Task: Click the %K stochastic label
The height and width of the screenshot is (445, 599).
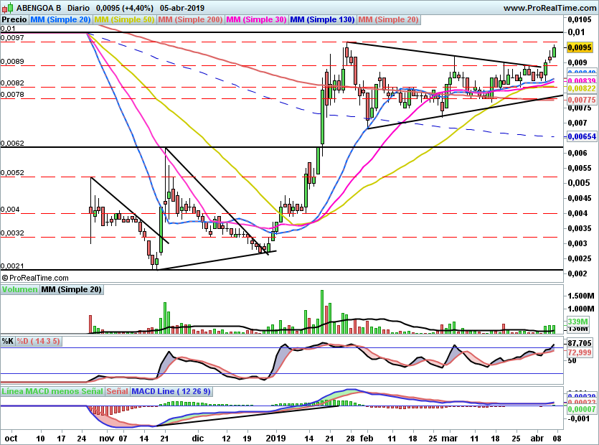Action: [8, 341]
